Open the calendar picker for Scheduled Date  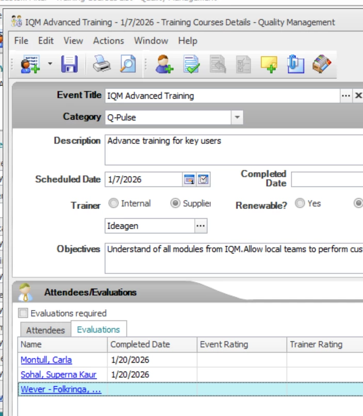pos(189,180)
